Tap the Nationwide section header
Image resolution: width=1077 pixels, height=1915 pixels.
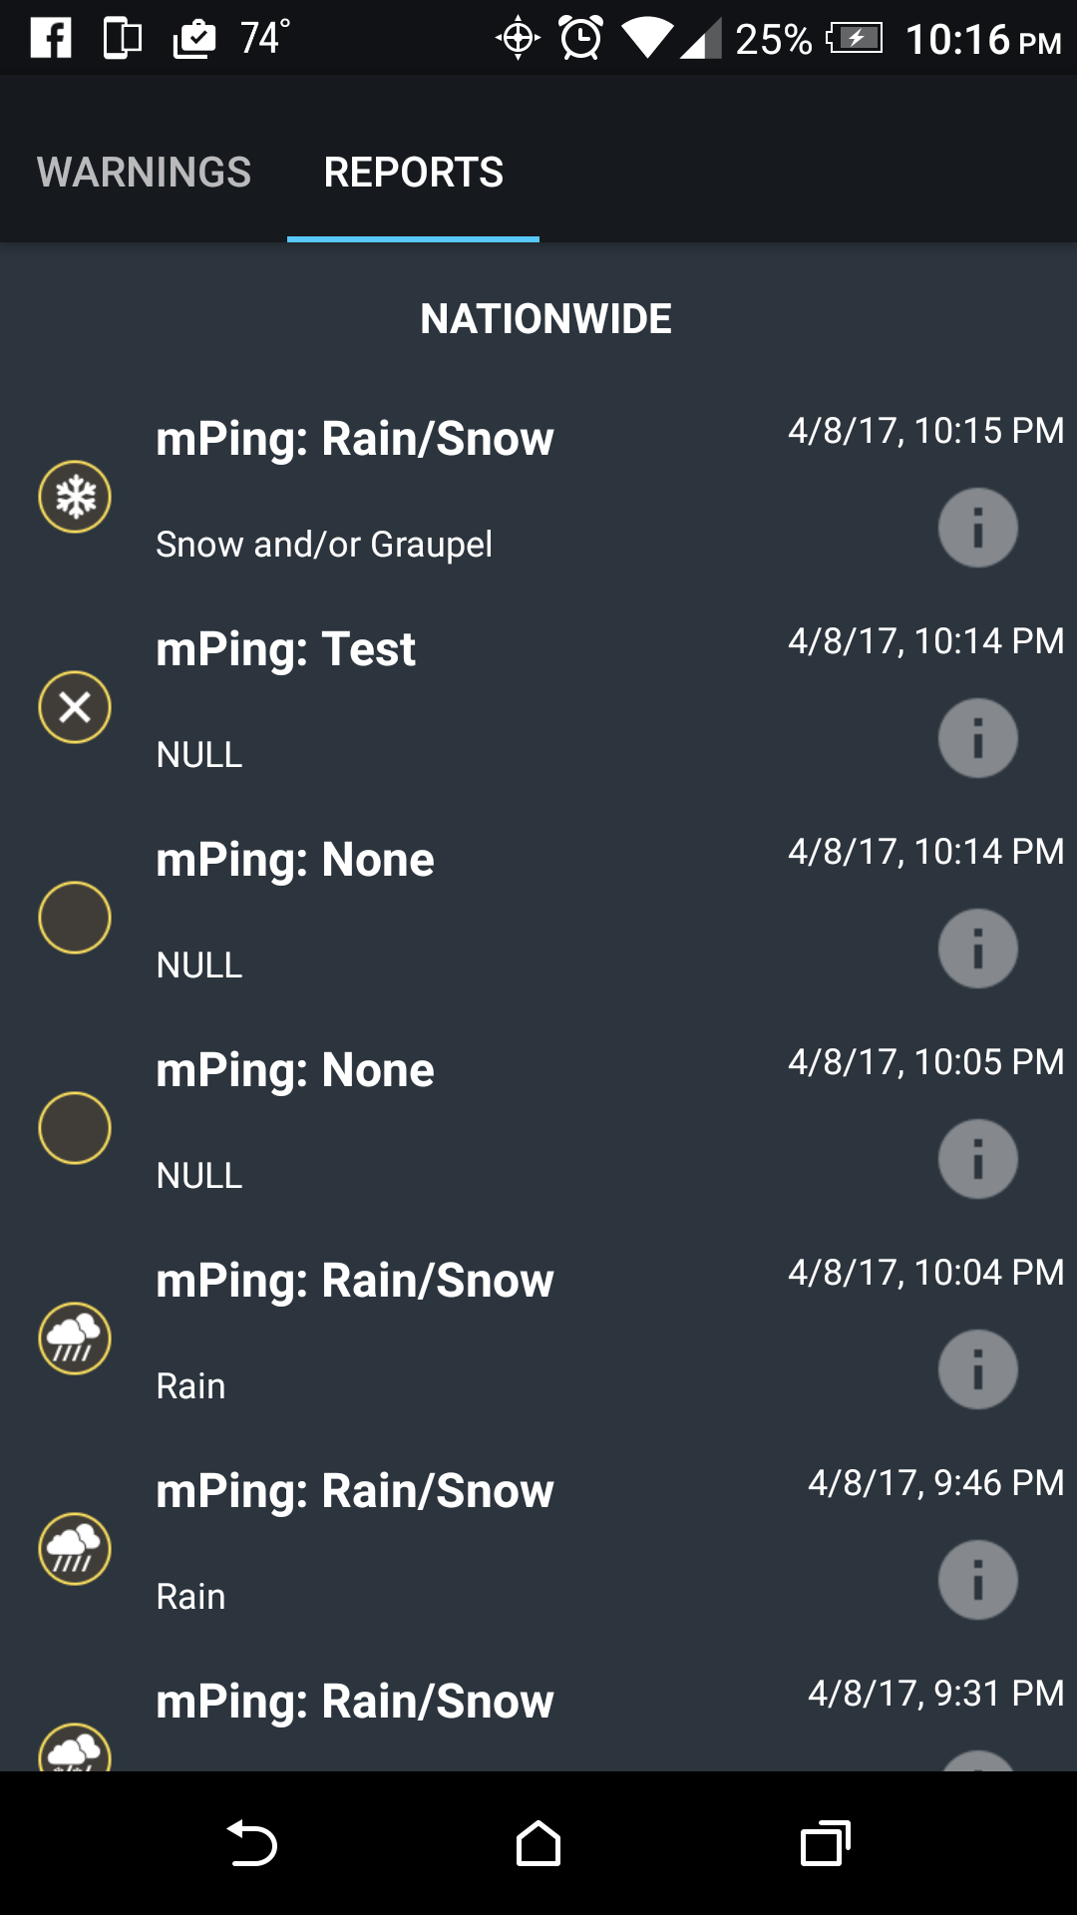(x=545, y=319)
